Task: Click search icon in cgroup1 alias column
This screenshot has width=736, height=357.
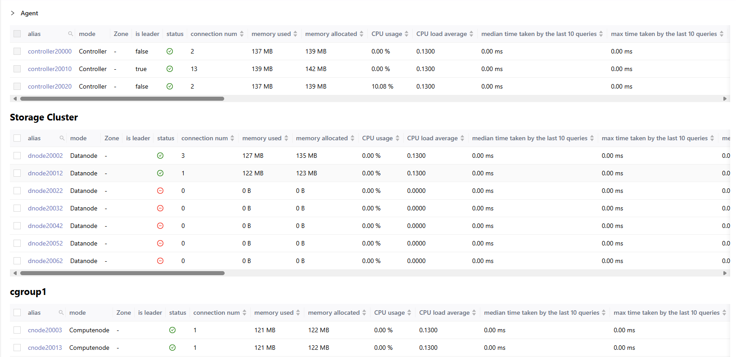Action: 61,312
